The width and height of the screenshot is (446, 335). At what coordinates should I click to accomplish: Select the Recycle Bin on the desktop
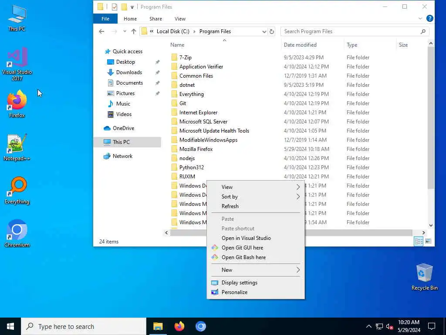point(424,277)
